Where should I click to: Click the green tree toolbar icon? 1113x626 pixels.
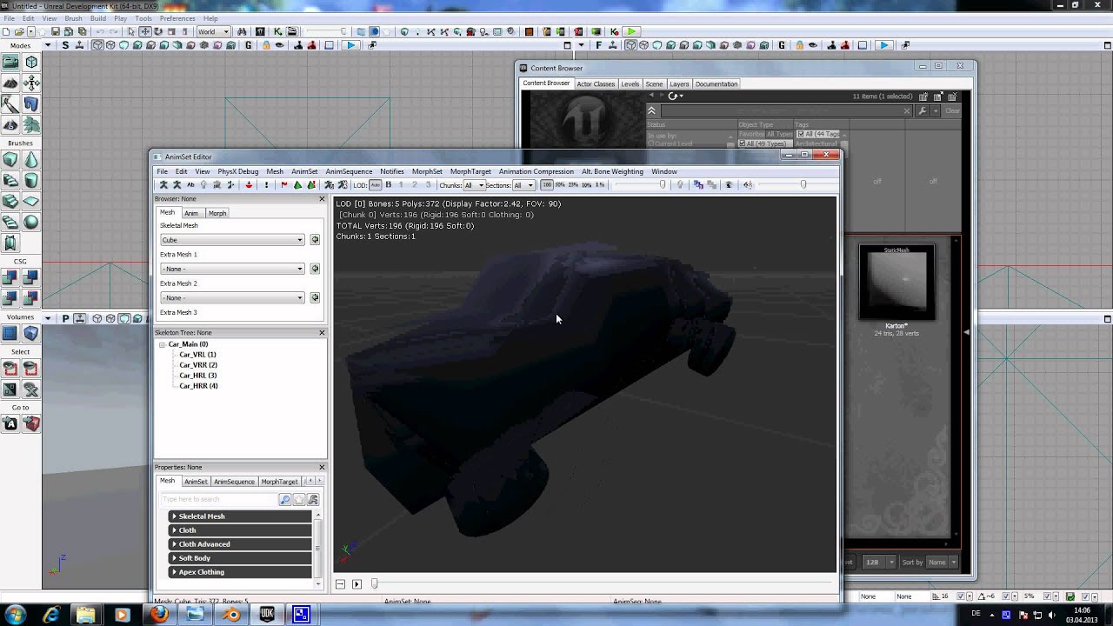click(297, 185)
